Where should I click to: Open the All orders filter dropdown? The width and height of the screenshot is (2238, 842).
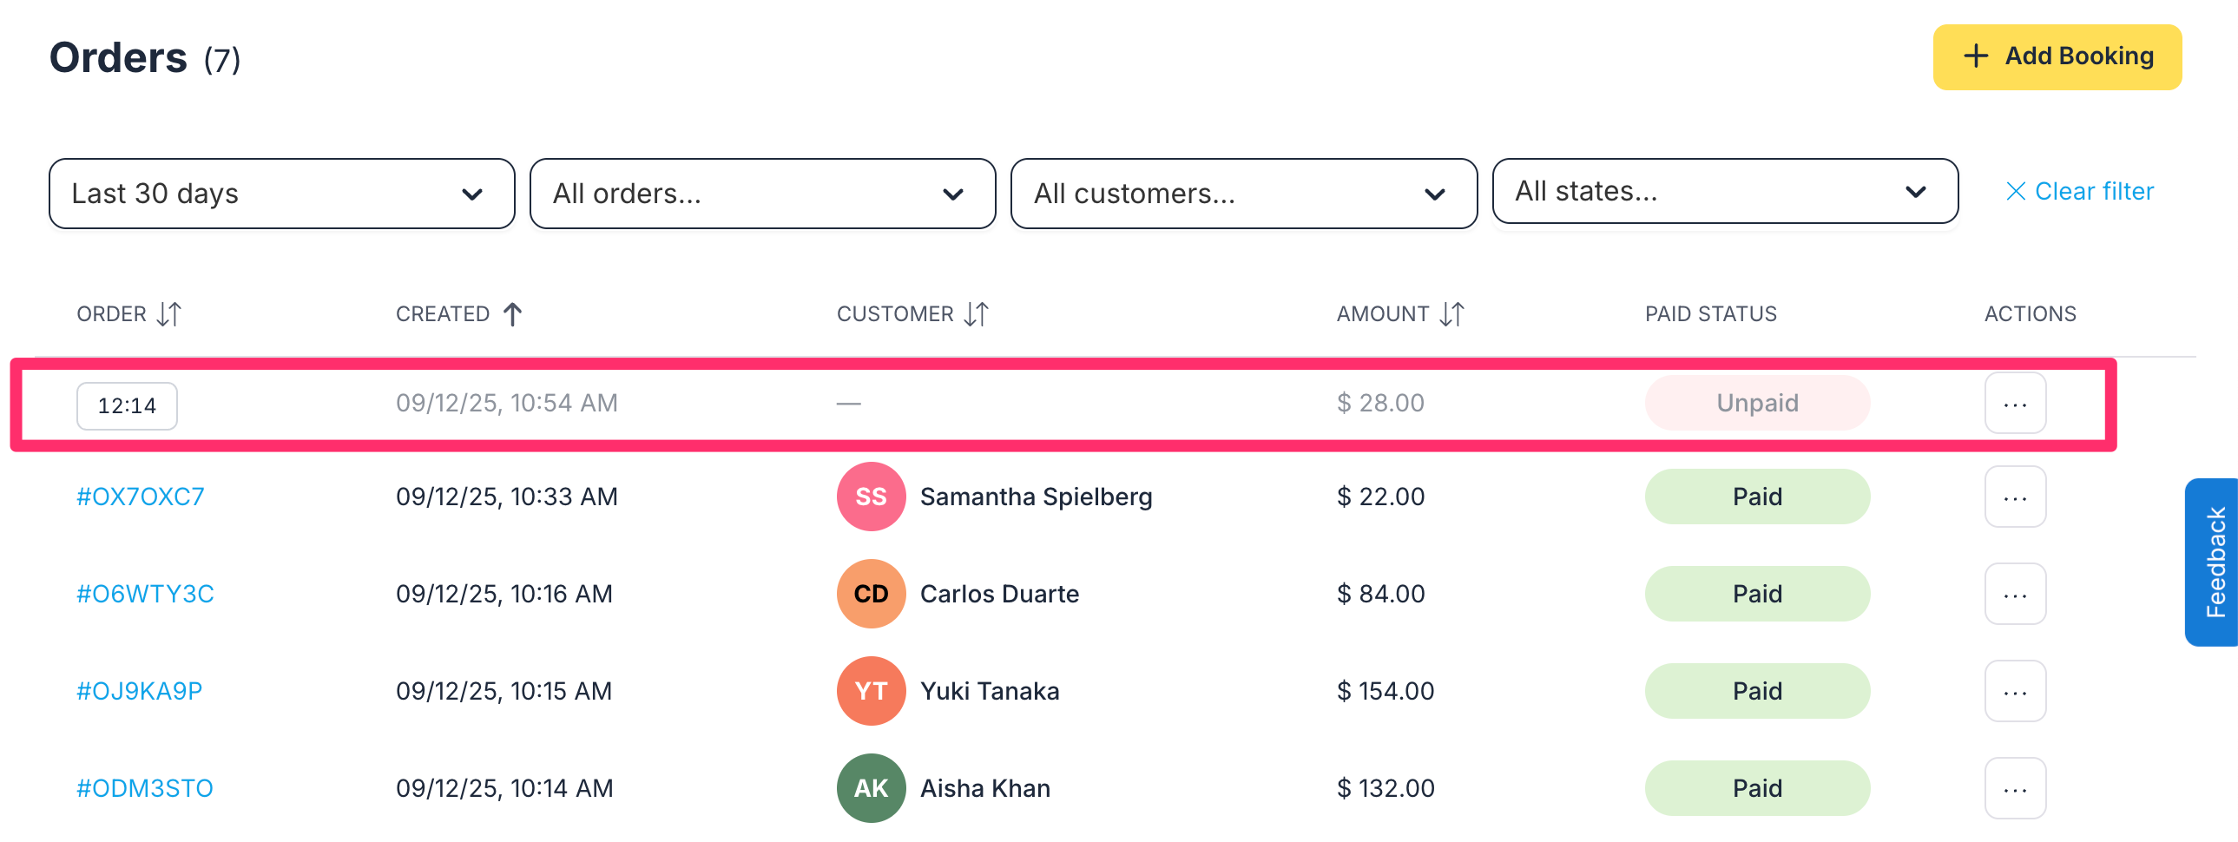pyautogui.click(x=762, y=194)
